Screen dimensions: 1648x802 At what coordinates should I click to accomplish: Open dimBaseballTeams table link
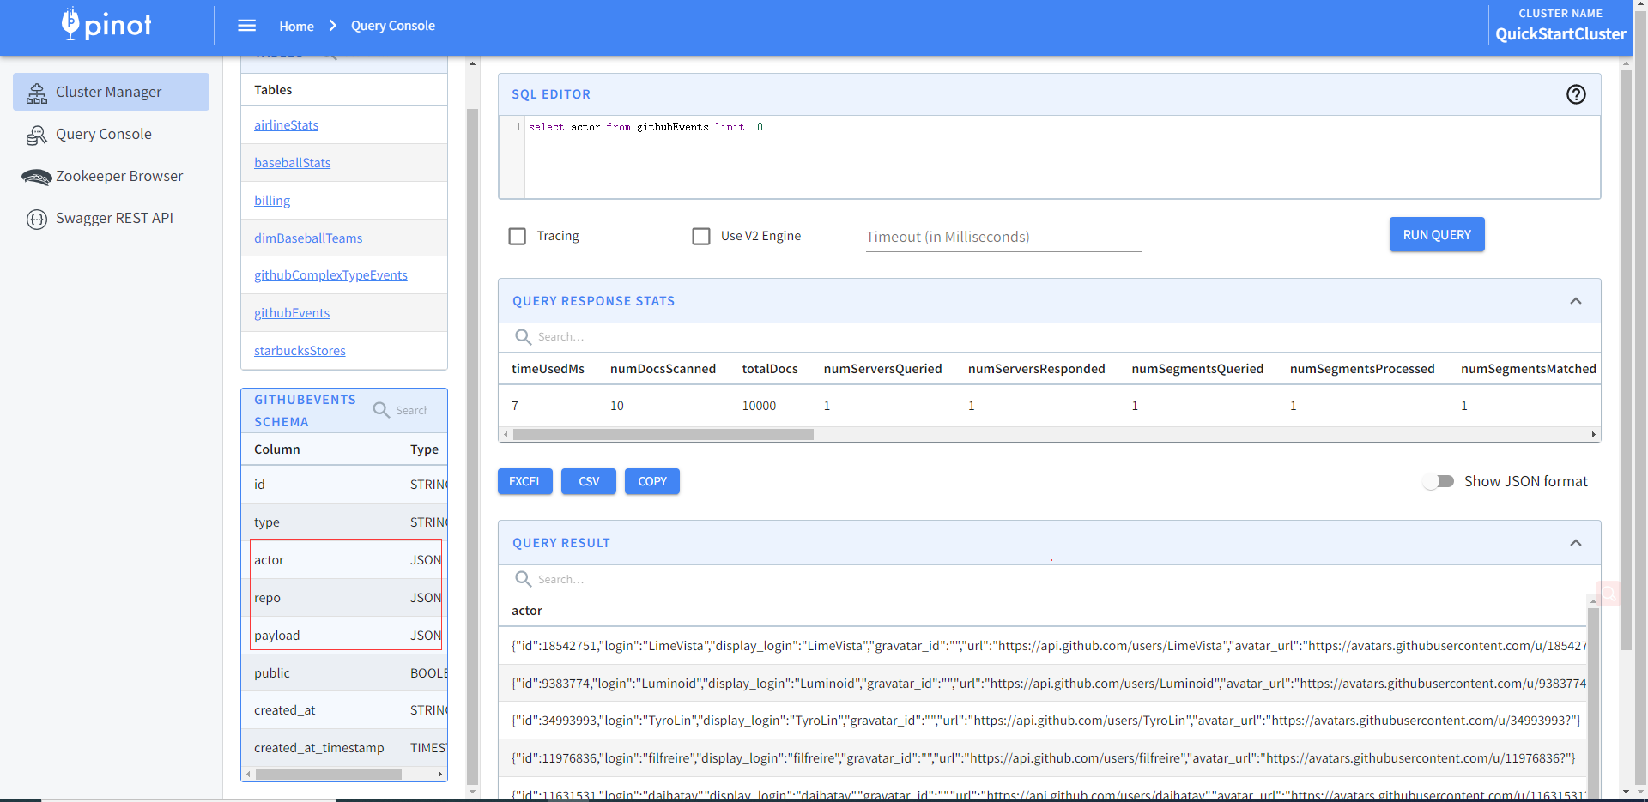point(308,238)
